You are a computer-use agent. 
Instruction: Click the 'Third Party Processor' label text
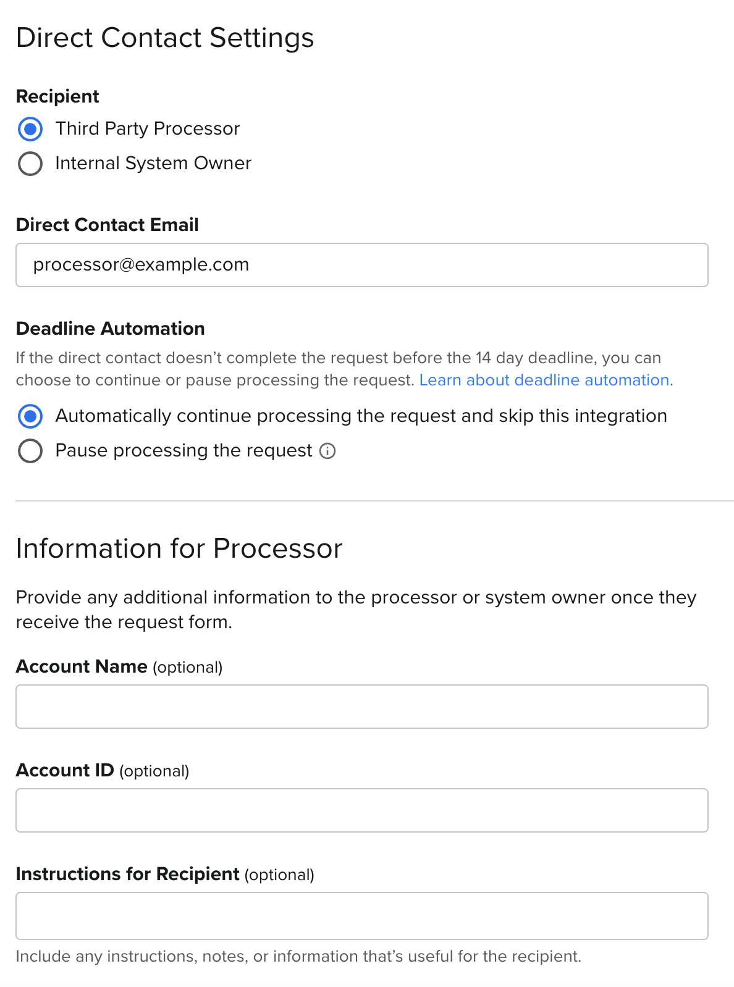147,128
